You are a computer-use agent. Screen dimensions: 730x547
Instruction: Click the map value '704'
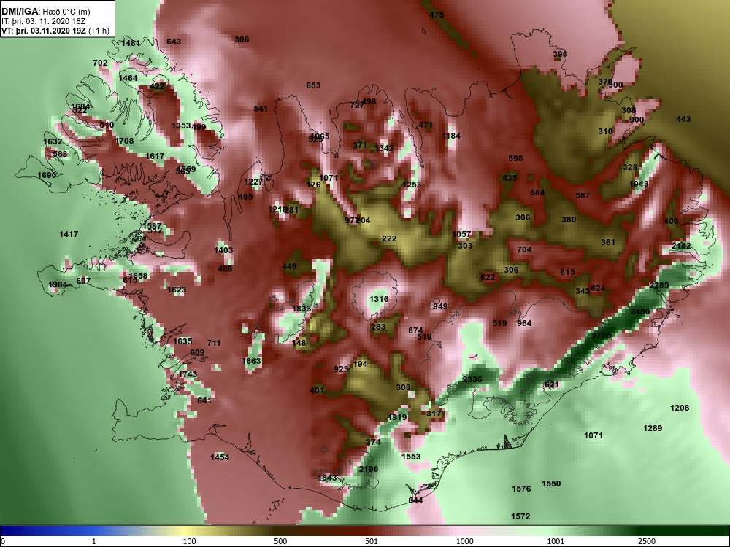click(x=524, y=249)
